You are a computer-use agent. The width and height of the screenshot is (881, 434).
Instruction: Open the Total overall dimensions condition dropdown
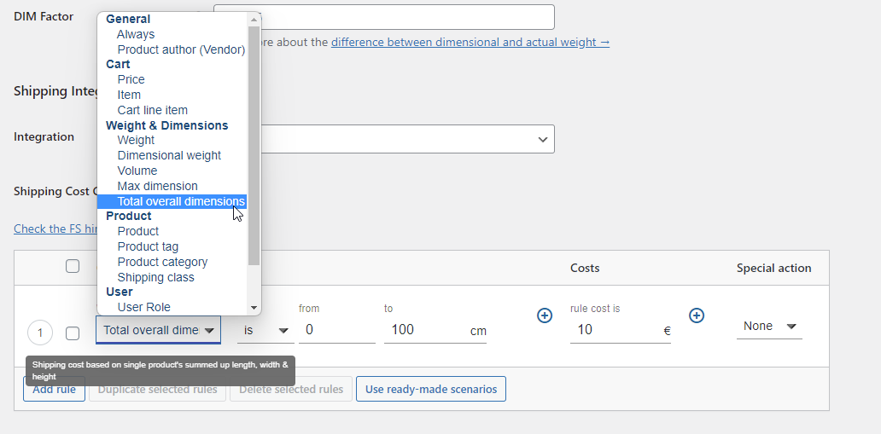pyautogui.click(x=159, y=330)
